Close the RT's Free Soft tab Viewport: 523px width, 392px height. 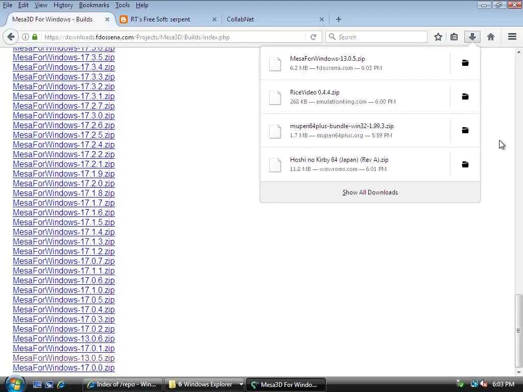[x=215, y=19]
